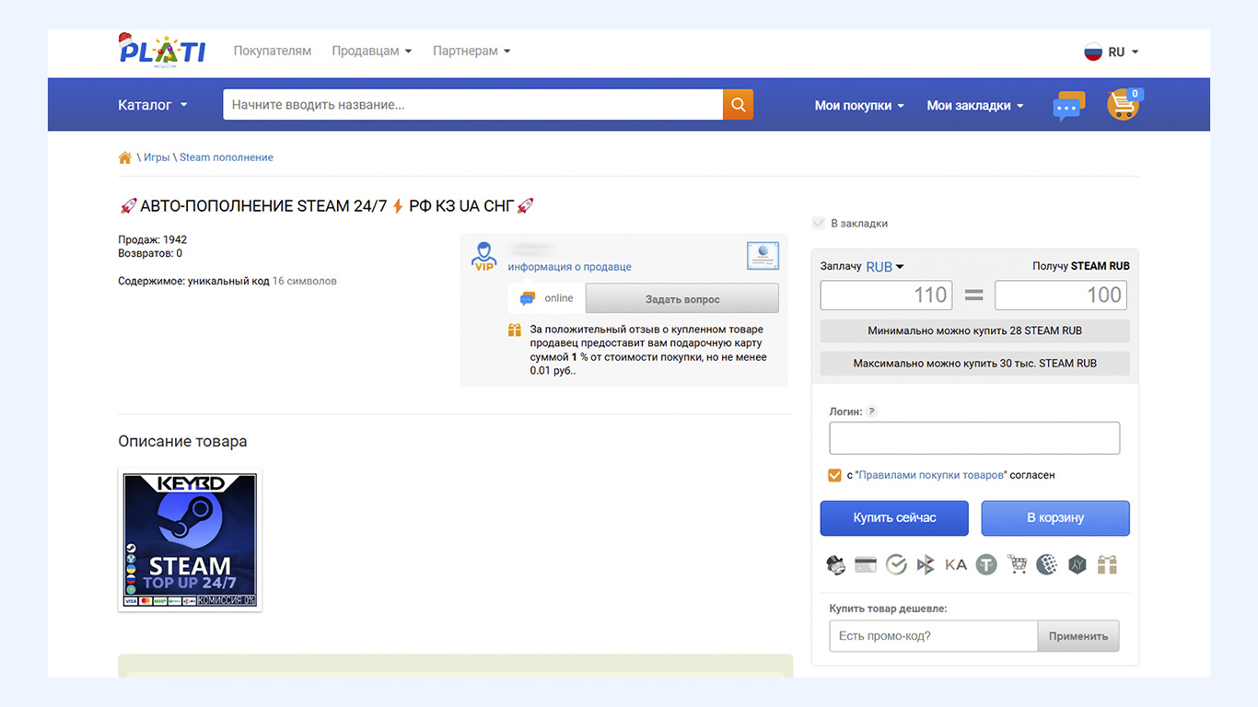Viewport: 1258px width, 707px height.
Task: Choose the WebMoney globe payment icon
Action: coord(1046,564)
